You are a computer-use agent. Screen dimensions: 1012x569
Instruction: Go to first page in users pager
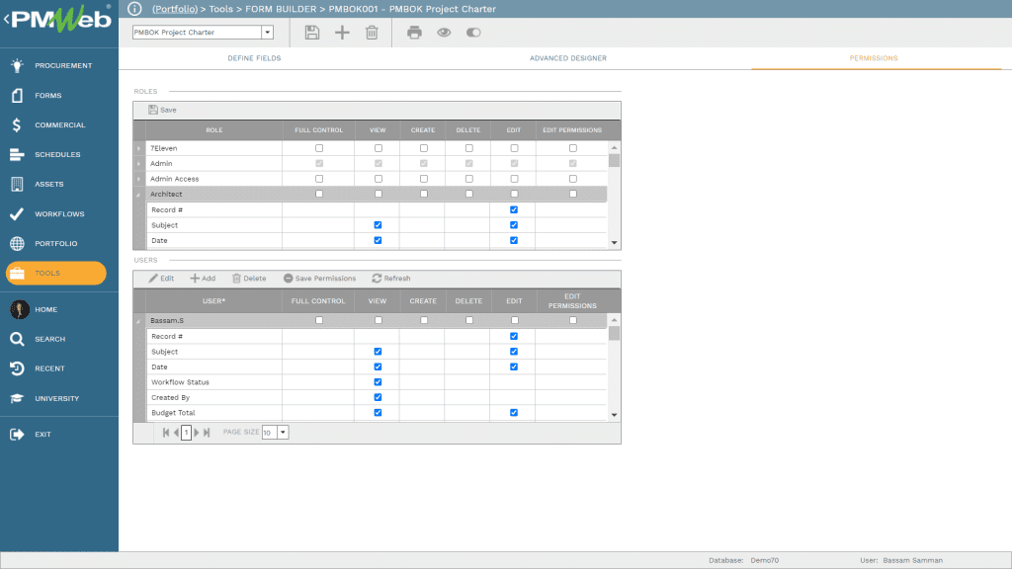pos(166,433)
